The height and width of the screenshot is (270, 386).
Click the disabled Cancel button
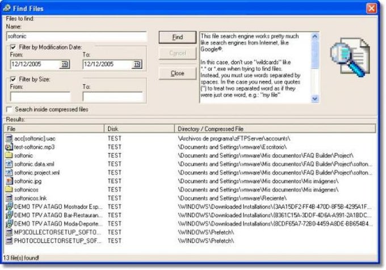tap(178, 53)
